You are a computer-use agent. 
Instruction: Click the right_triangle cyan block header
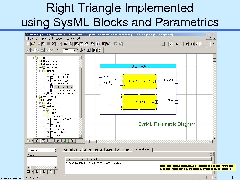[138, 66]
